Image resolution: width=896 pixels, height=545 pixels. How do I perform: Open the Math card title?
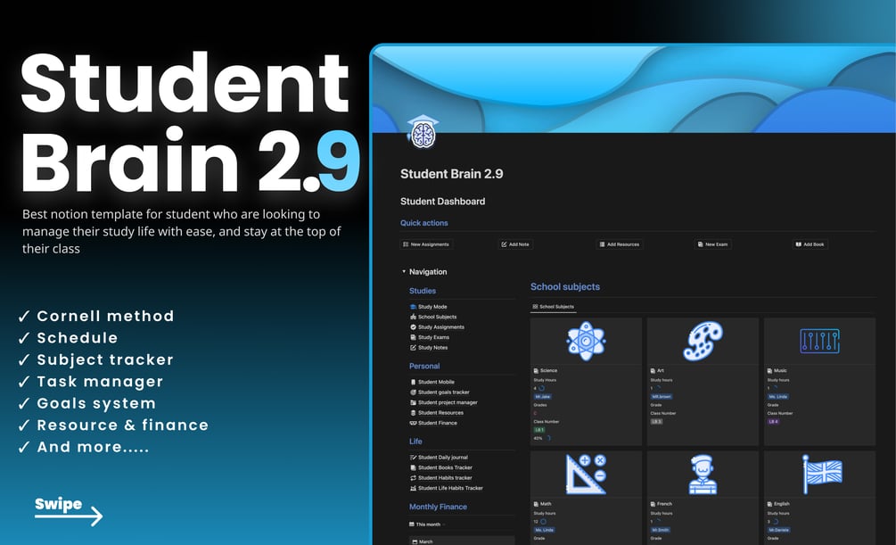pos(546,504)
